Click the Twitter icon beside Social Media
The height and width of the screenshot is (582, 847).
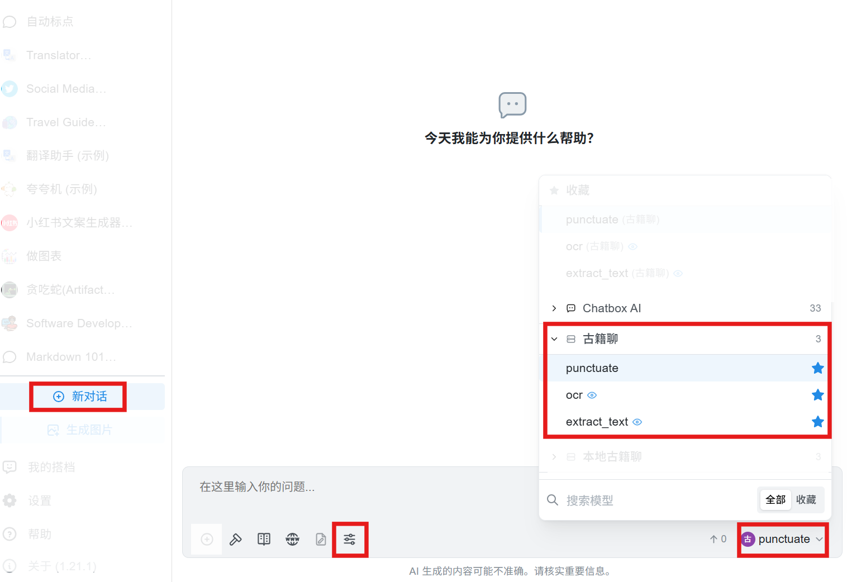9,89
